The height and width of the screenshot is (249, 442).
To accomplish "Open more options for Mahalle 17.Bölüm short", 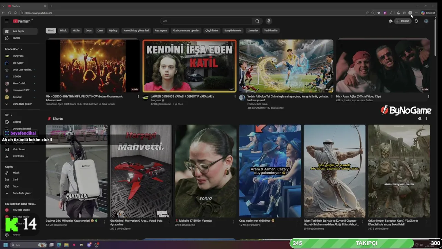I will click(x=233, y=222).
